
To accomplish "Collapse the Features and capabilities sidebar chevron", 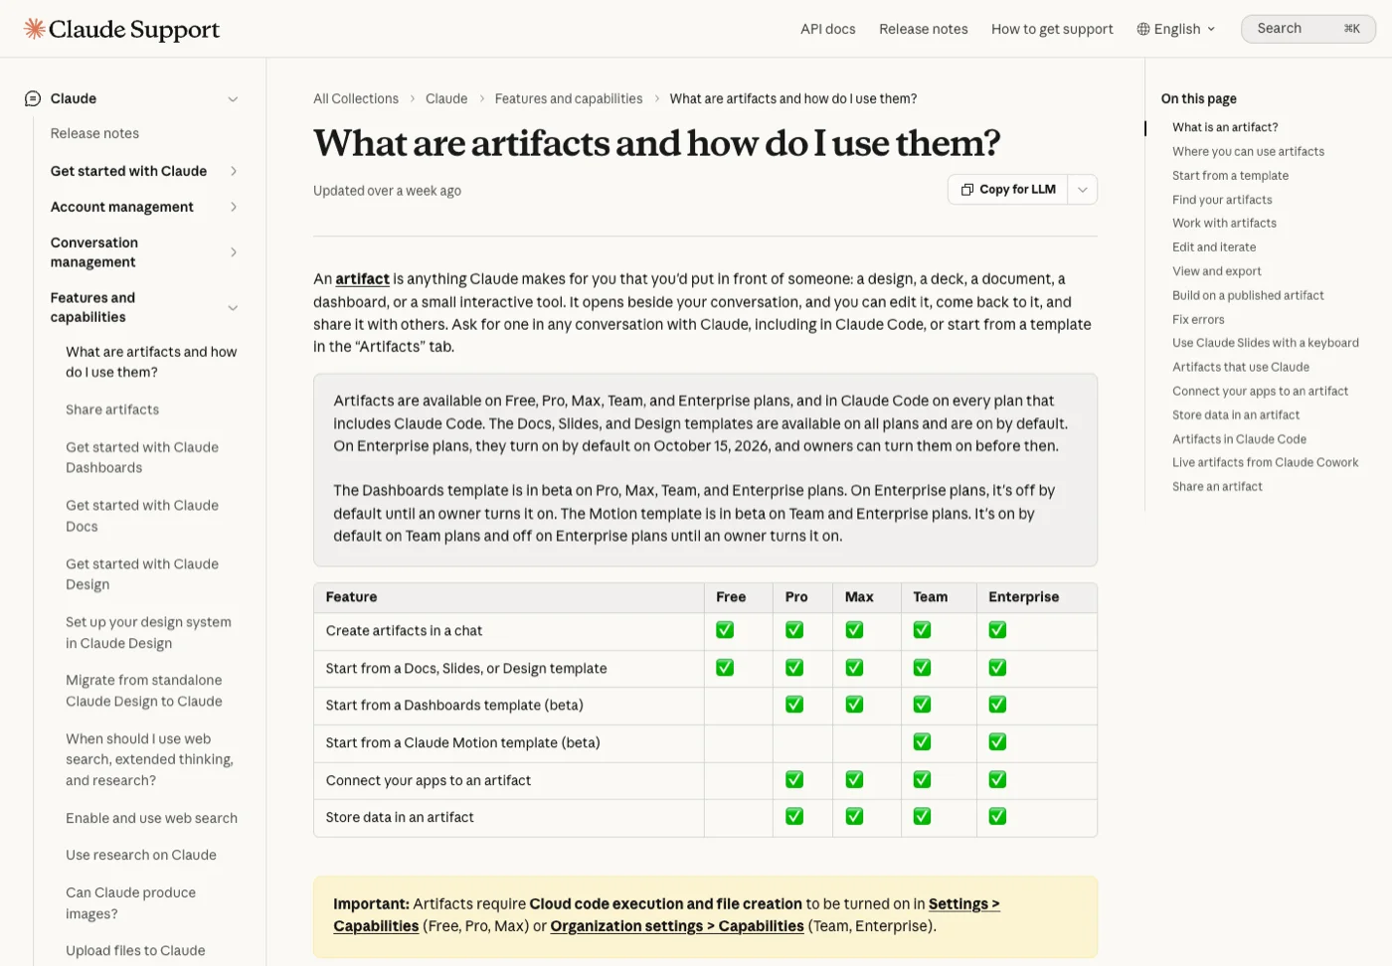I will pos(233,308).
